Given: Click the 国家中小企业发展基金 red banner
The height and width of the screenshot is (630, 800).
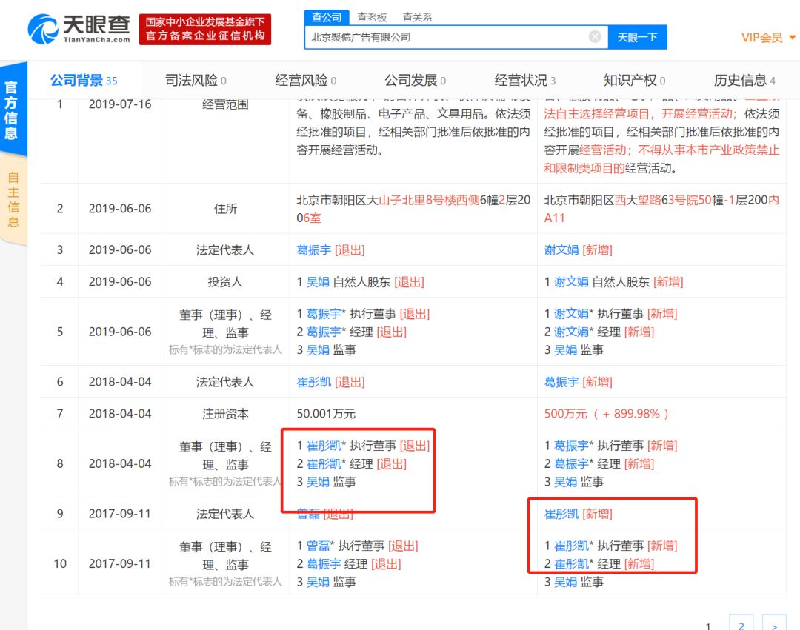Looking at the screenshot, I should coord(205,29).
